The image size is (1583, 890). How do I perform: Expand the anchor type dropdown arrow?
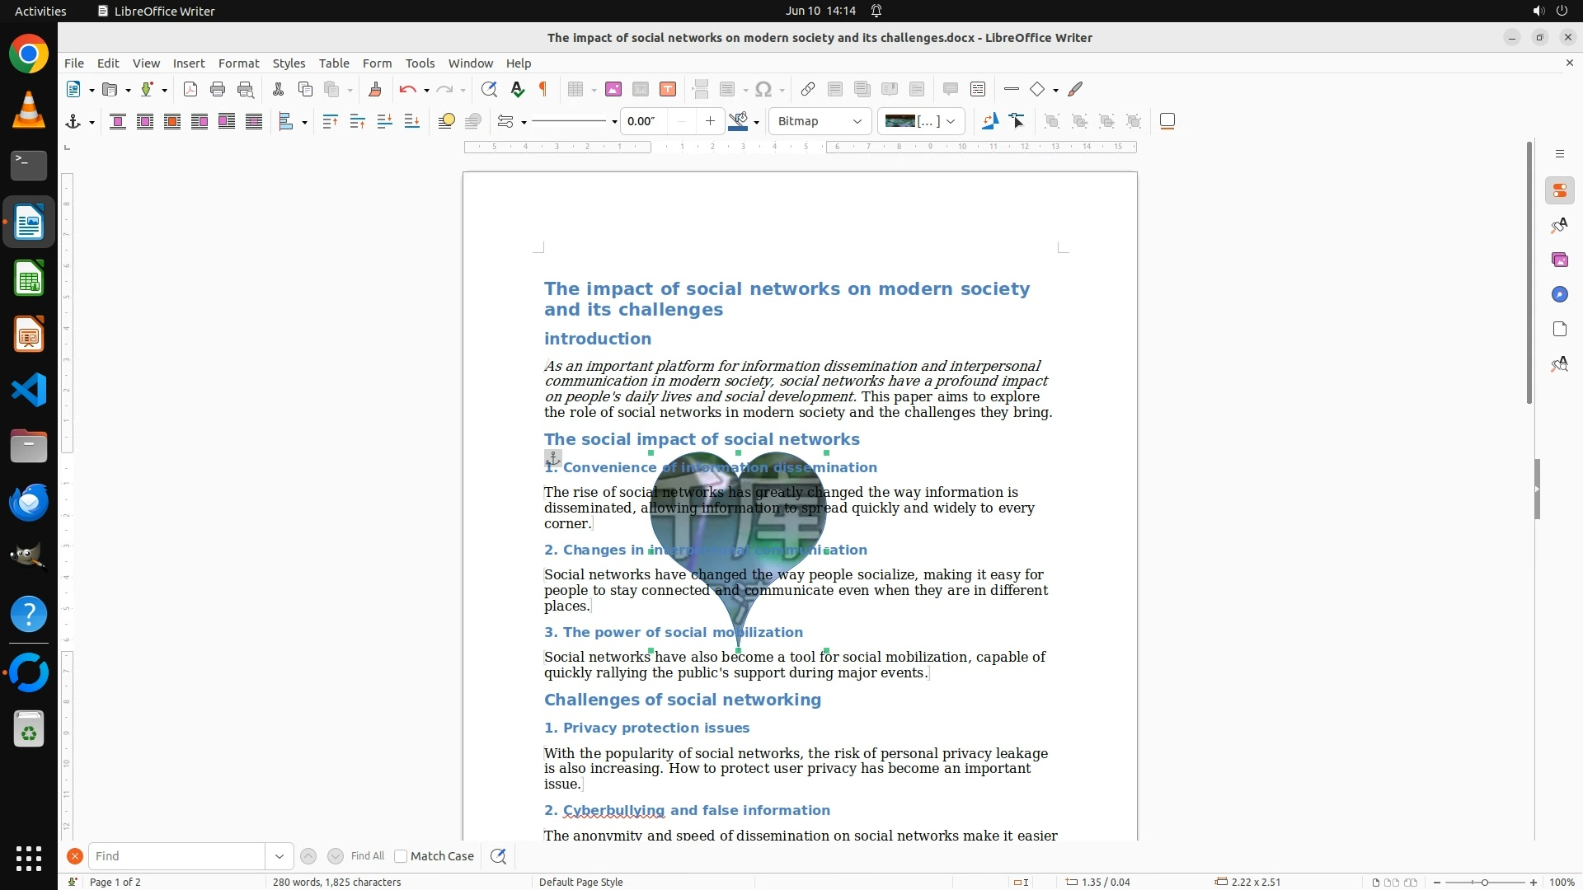point(92,122)
